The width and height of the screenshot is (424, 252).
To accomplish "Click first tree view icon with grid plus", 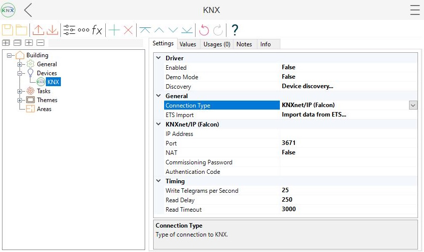I will click(x=6, y=43).
